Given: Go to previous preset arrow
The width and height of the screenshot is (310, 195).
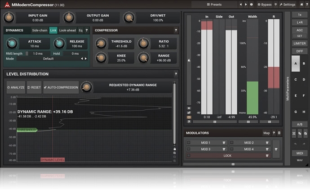Looking at the screenshot, I should click(241, 4).
